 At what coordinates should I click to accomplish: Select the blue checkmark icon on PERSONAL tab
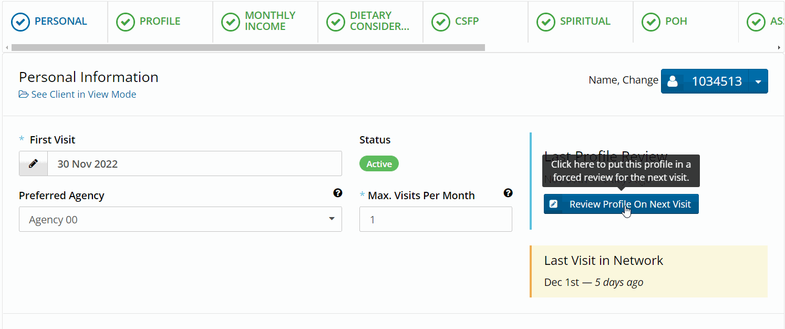click(x=20, y=22)
